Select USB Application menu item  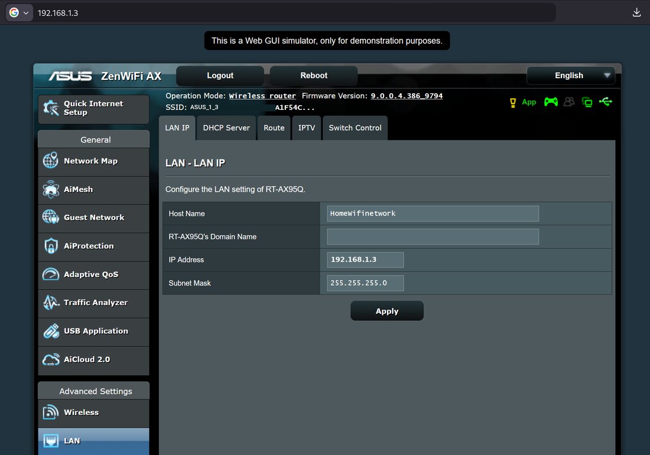[x=94, y=331]
